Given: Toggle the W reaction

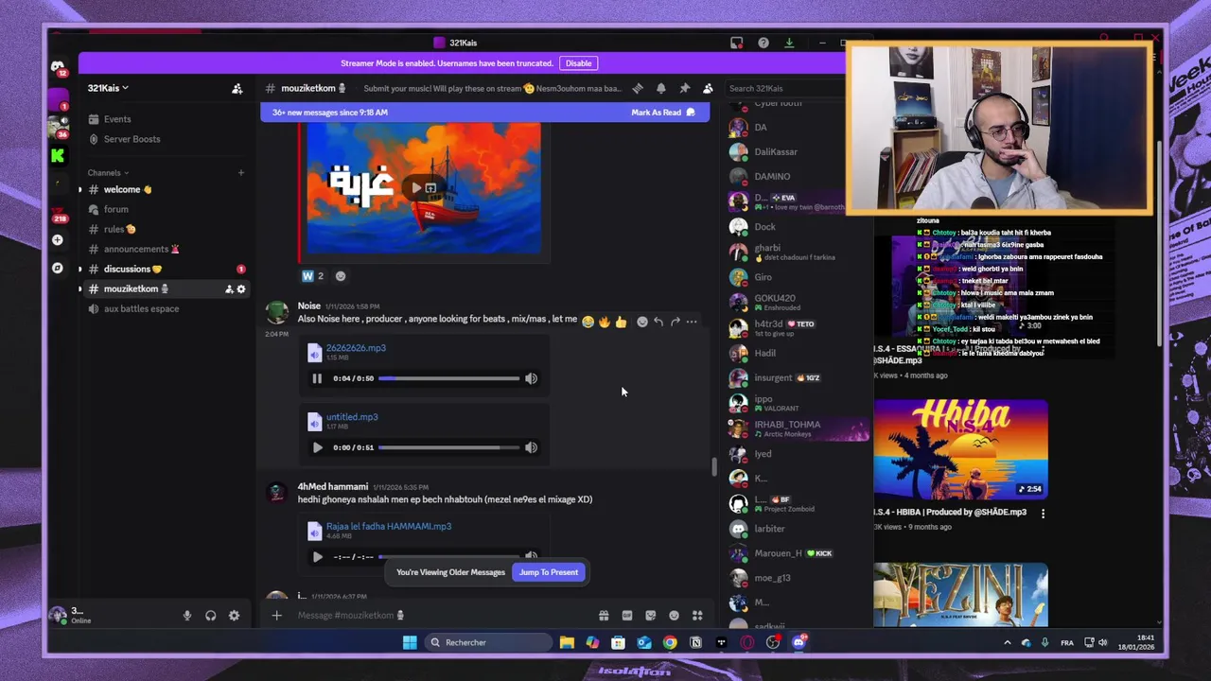Looking at the screenshot, I should 312,276.
